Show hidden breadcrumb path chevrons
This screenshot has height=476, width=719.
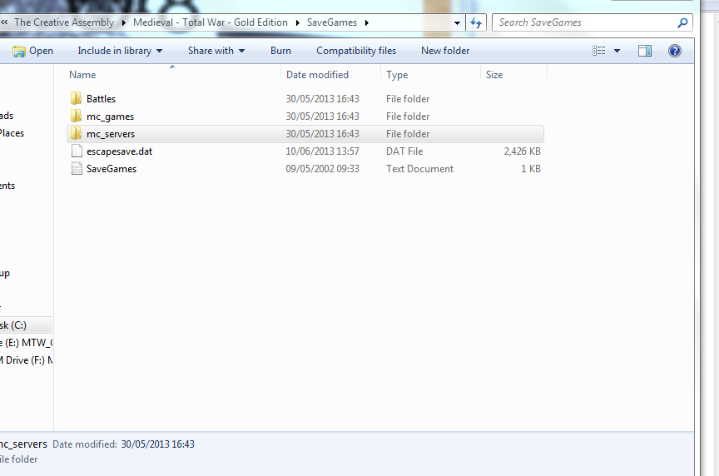pos(5,22)
